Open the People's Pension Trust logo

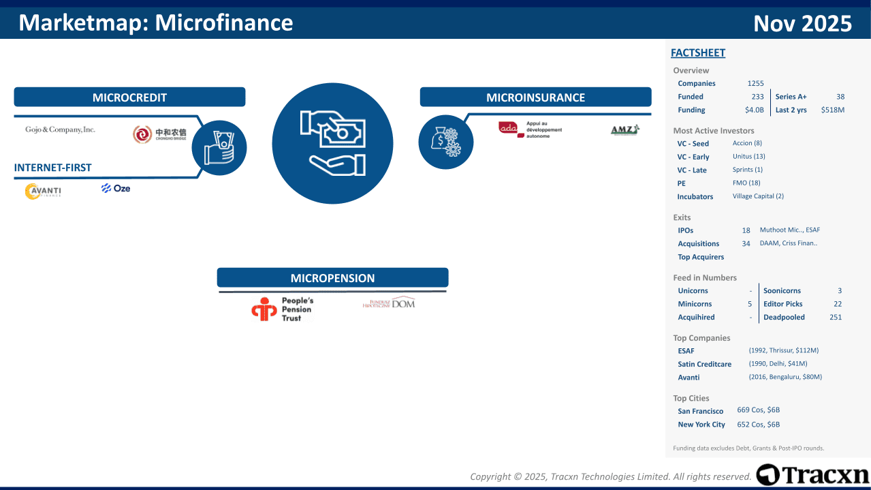coord(282,309)
